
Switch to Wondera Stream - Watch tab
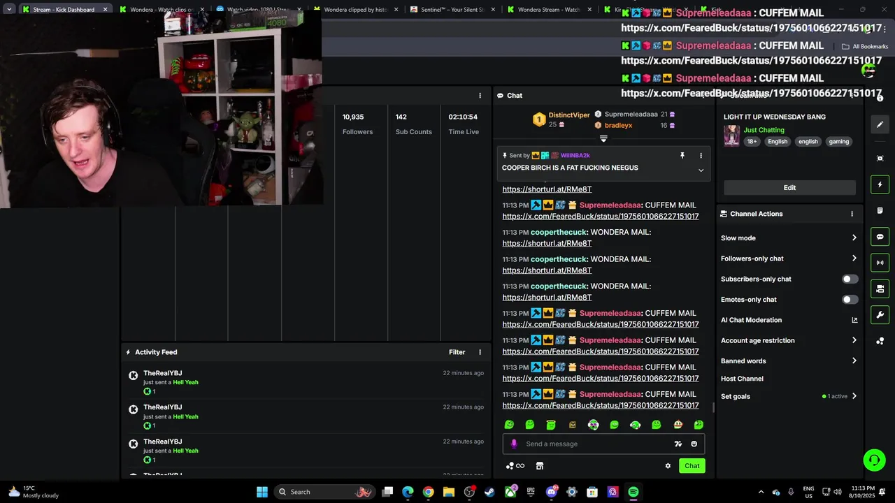[548, 9]
